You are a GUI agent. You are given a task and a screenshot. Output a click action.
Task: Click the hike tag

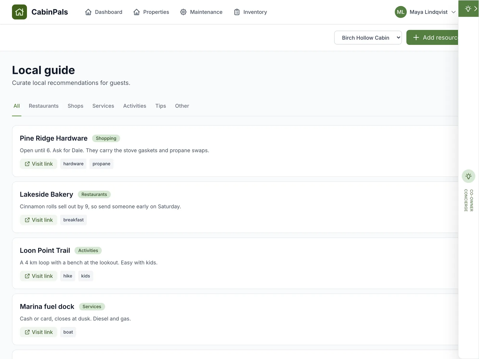point(68,276)
